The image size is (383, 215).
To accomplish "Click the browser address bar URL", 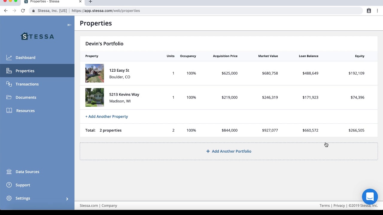I will (106, 10).
